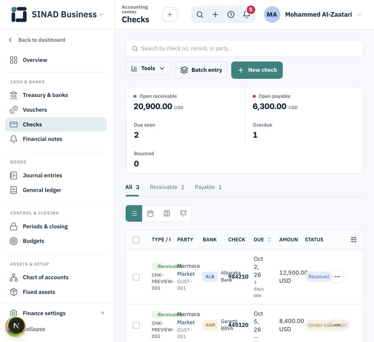Image resolution: width=374 pixels, height=342 pixels.
Task: Open Finance settings
Action: [56, 313]
